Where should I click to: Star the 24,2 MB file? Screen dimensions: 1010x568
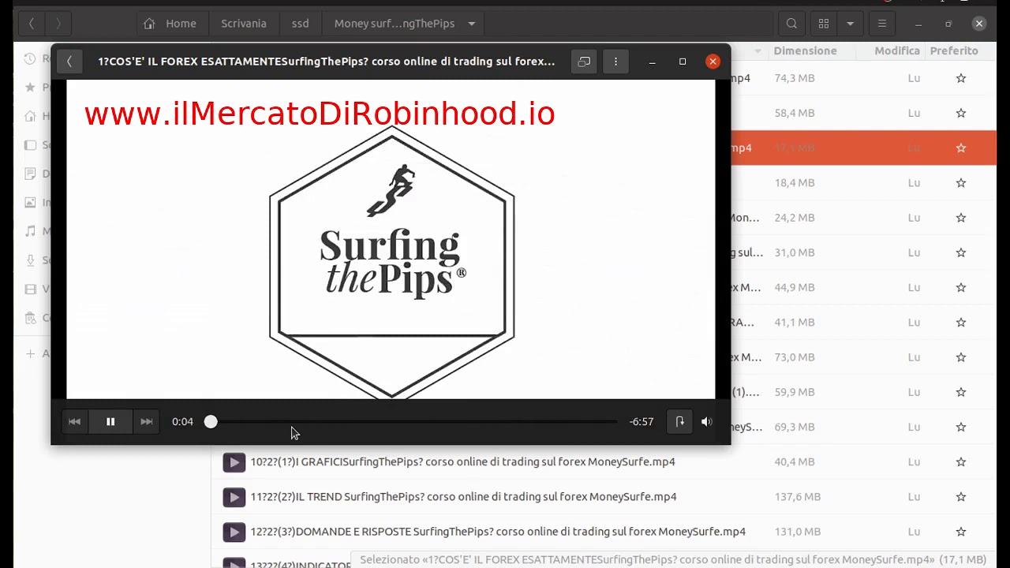point(961,218)
